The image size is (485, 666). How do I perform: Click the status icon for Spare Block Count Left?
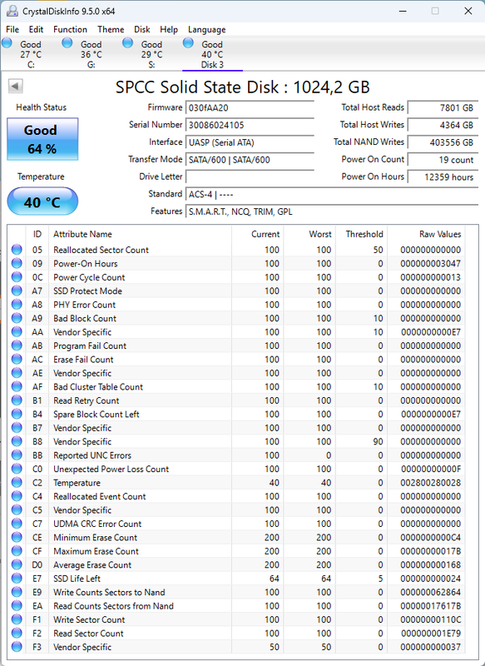click(17, 414)
